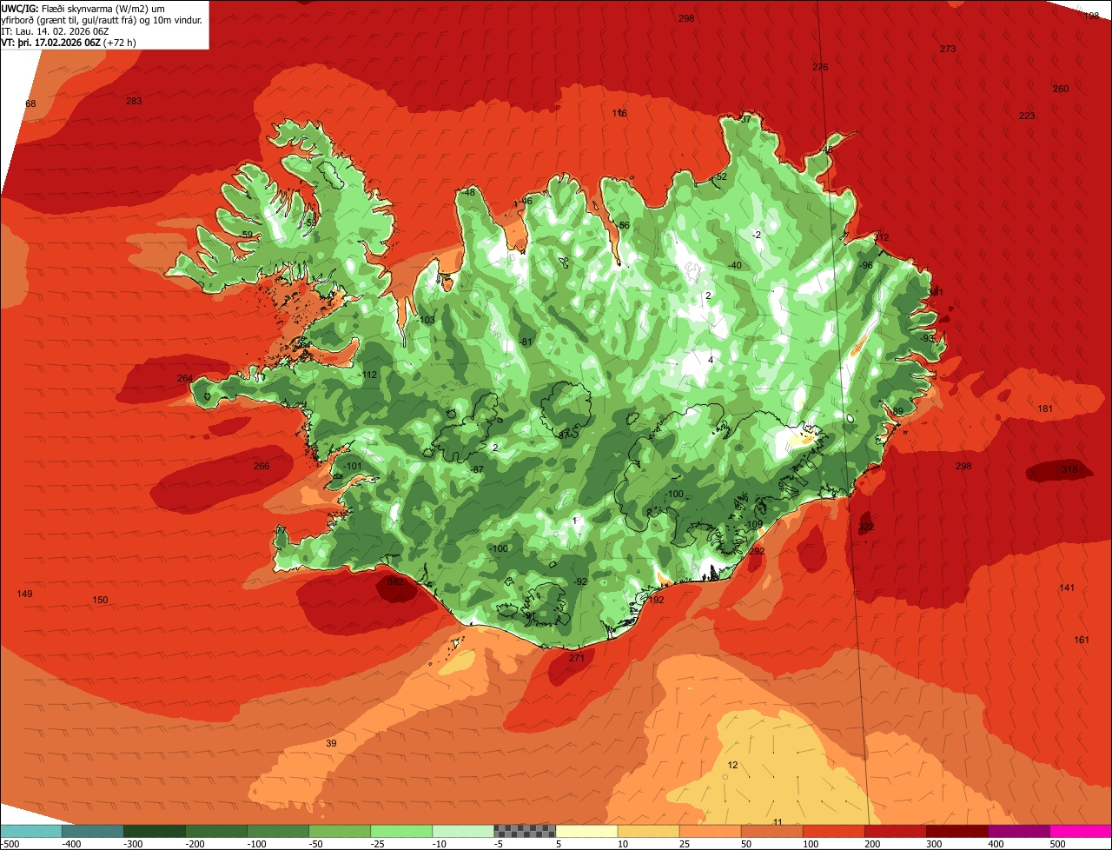
Task: Select the flux value -96 on land
Action: 866,265
